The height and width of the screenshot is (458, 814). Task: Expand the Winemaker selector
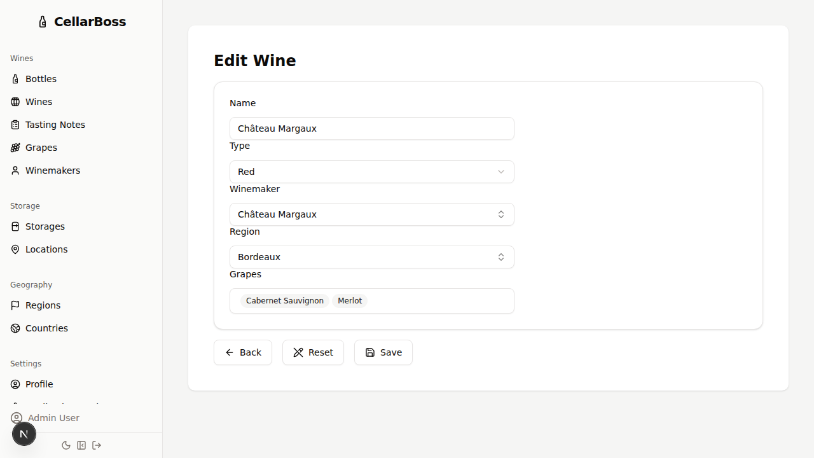tap(371, 214)
